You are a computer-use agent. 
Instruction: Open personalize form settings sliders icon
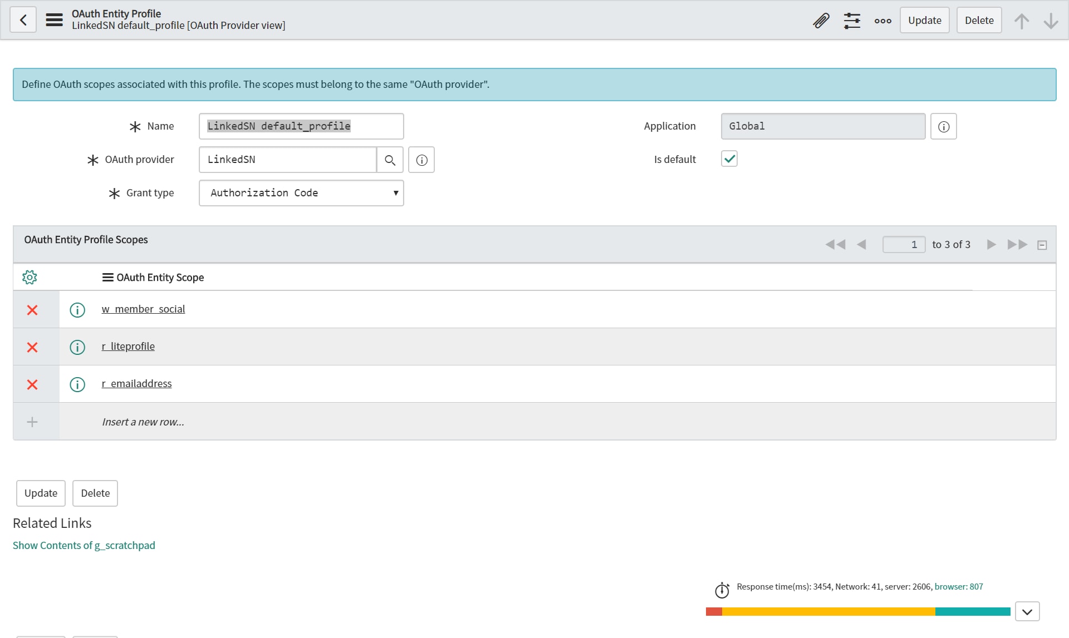[x=851, y=21]
